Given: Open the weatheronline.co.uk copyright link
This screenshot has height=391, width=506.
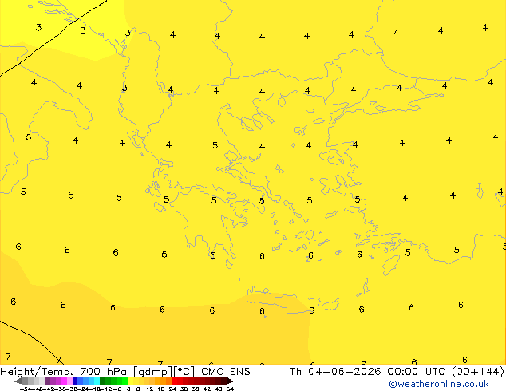Looking at the screenshot, I should tap(438, 384).
